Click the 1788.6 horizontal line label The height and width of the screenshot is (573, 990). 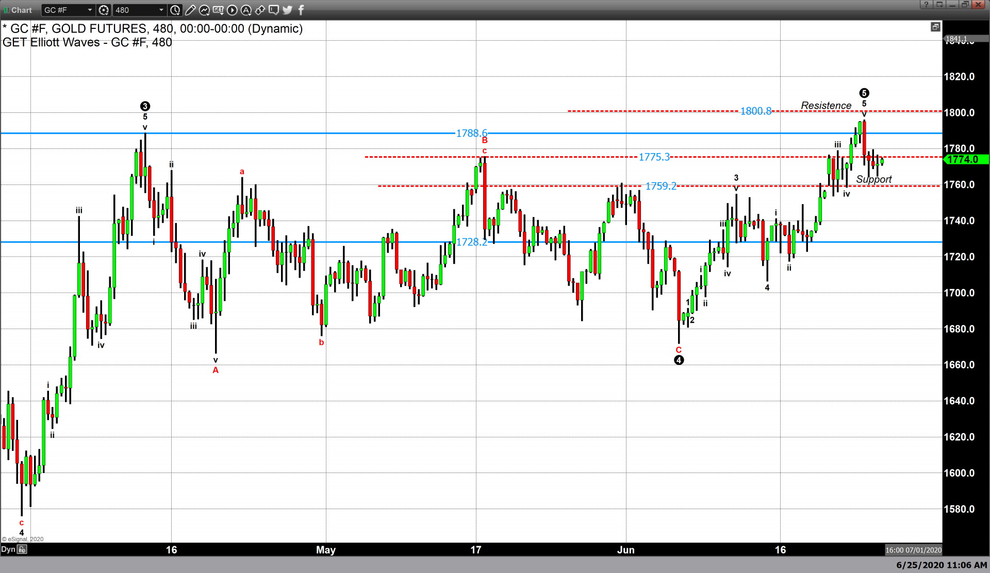pos(472,133)
